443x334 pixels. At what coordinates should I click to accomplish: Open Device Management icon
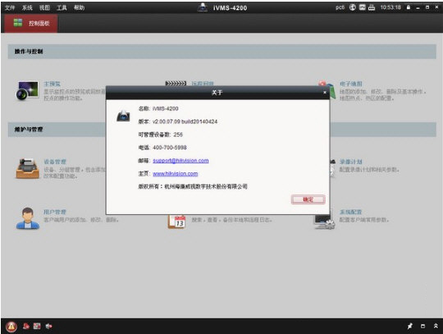pos(27,168)
